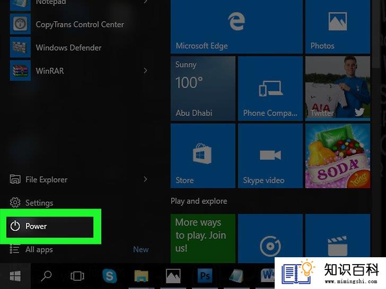Expand the Notepad jump list arrow

145,2
